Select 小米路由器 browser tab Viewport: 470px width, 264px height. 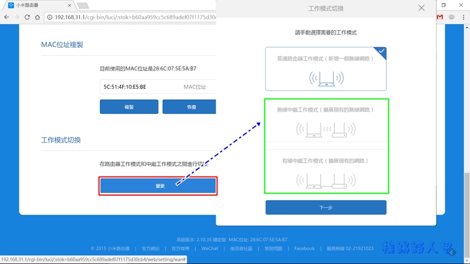(x=39, y=5)
